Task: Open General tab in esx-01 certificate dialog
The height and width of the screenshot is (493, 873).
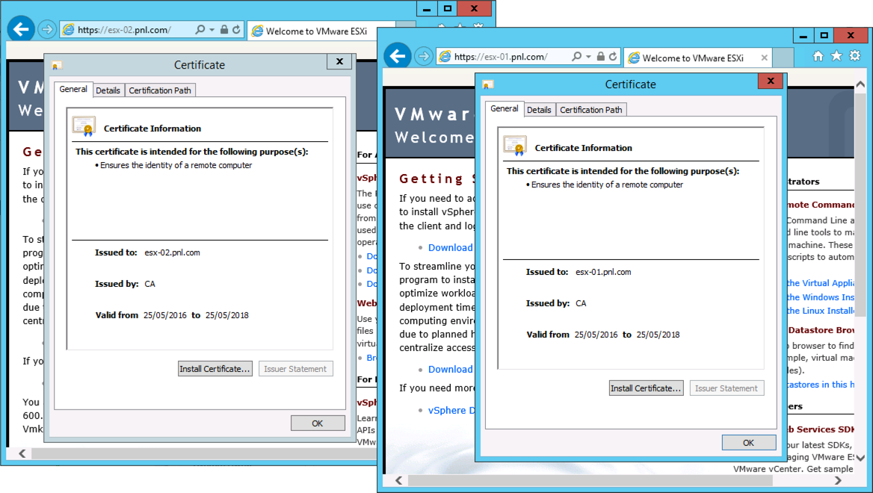Action: [x=505, y=108]
